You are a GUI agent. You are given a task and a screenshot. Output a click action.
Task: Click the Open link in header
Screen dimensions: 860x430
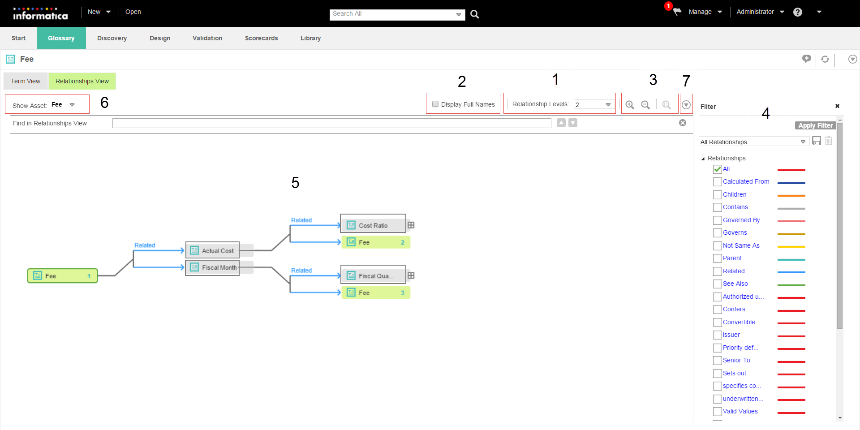click(133, 12)
